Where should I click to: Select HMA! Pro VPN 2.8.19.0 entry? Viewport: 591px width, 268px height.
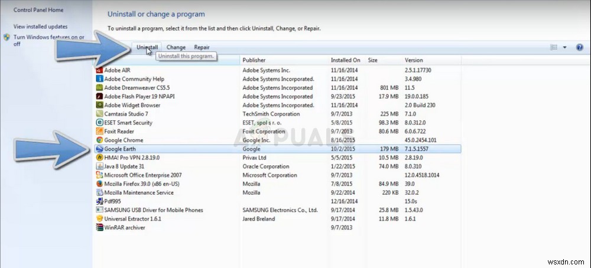click(132, 158)
